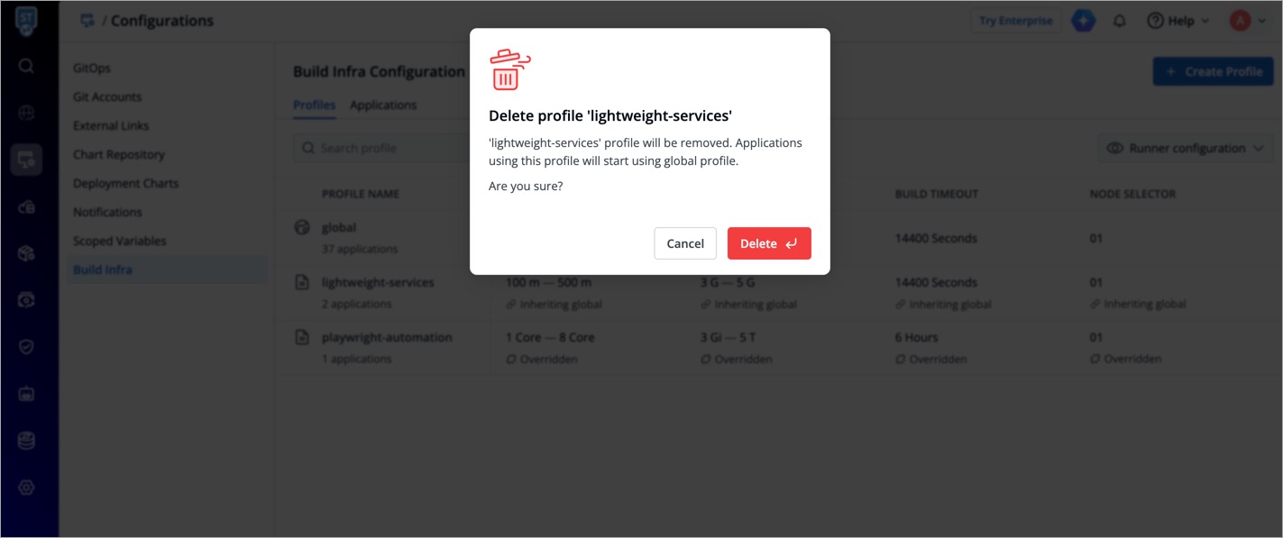
Task: Expand the Runner configuration dropdown
Action: coord(1186,148)
